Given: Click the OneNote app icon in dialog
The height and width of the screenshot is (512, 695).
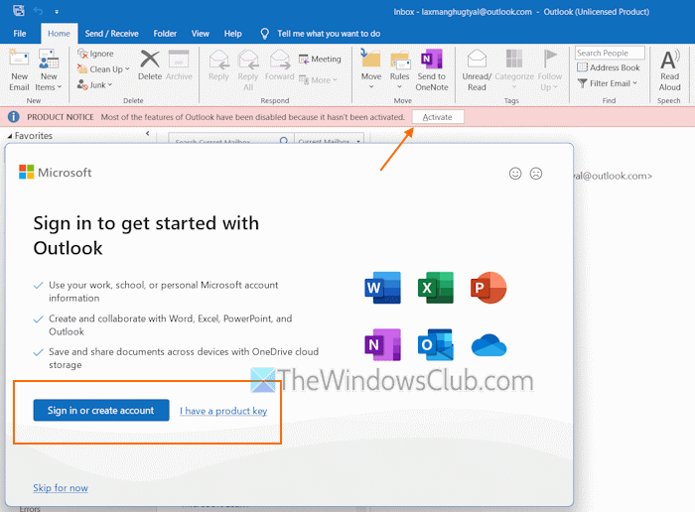Looking at the screenshot, I should coord(382,344).
